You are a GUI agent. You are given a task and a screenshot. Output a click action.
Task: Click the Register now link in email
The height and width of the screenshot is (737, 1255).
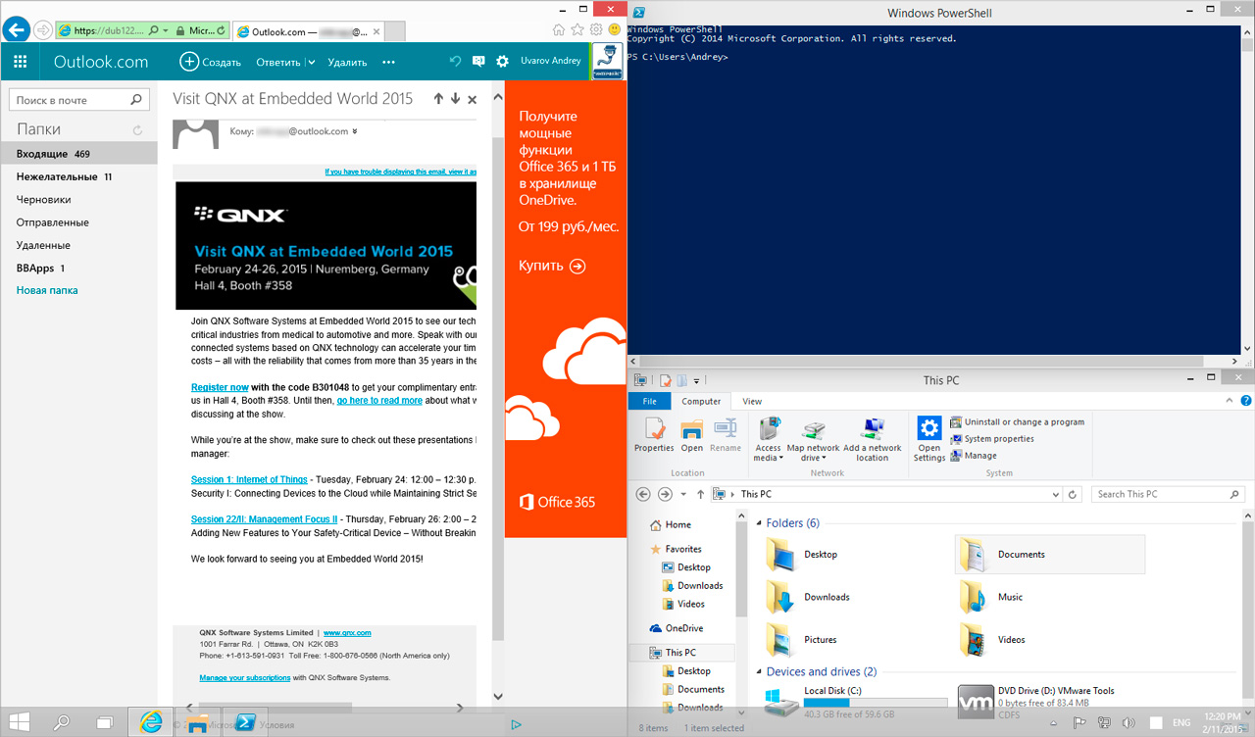click(220, 387)
